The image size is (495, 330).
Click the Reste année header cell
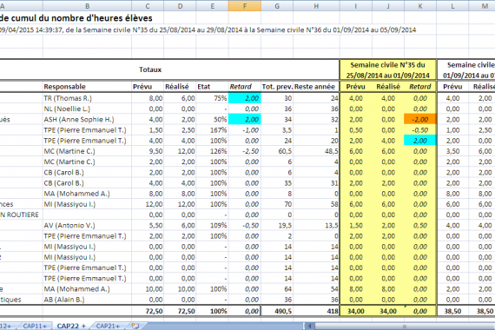(x=316, y=87)
